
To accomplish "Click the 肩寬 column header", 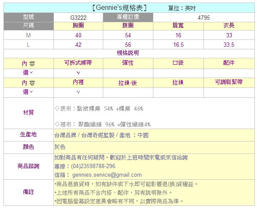I will point(178,26).
